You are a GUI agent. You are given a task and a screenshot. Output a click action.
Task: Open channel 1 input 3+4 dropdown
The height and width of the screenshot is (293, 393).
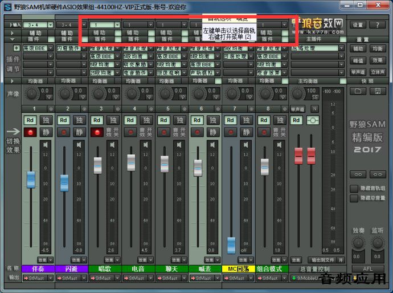coord(51,25)
